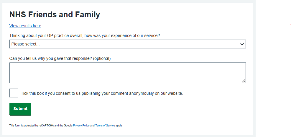
Task: Click the blank white area right of the form
Action: pyautogui.click(x=273, y=73)
